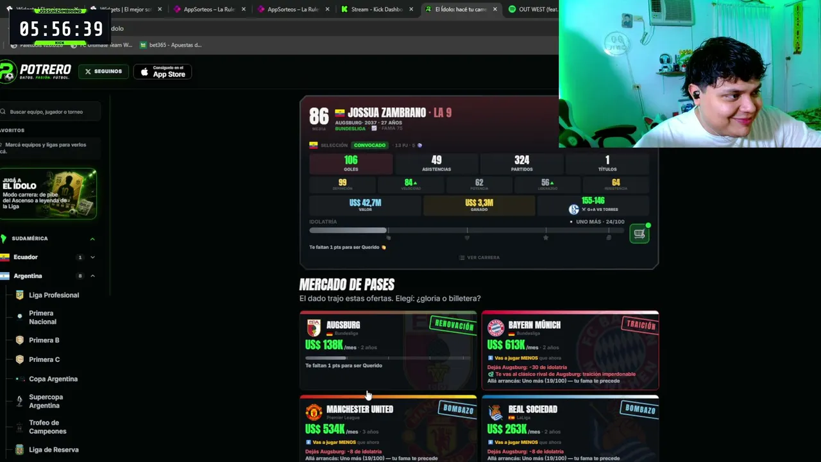This screenshot has height=462, width=821.
Task: Click the Ecuador flag in the sidebar
Action: click(5, 257)
